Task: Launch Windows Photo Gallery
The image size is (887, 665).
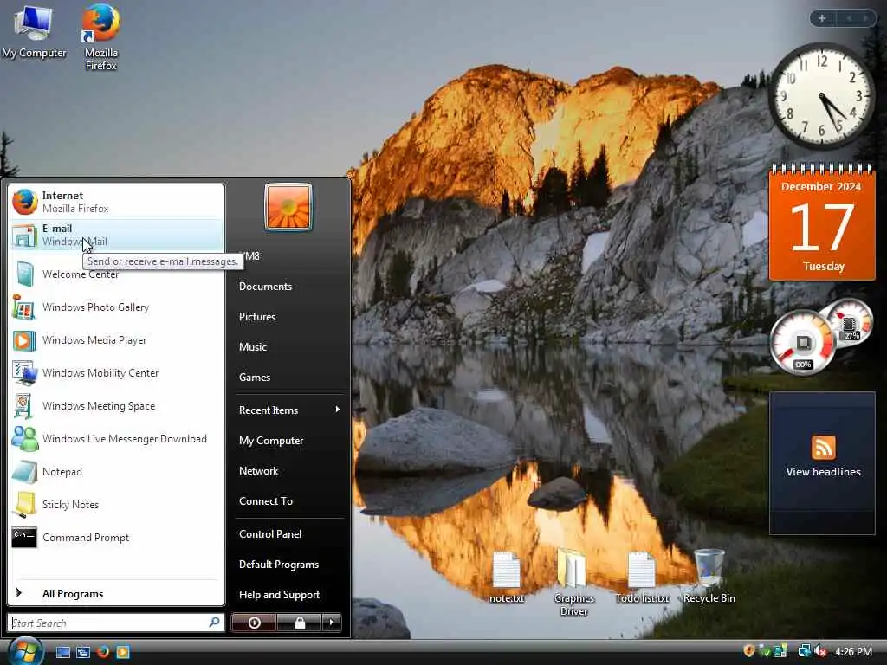Action: point(116,307)
